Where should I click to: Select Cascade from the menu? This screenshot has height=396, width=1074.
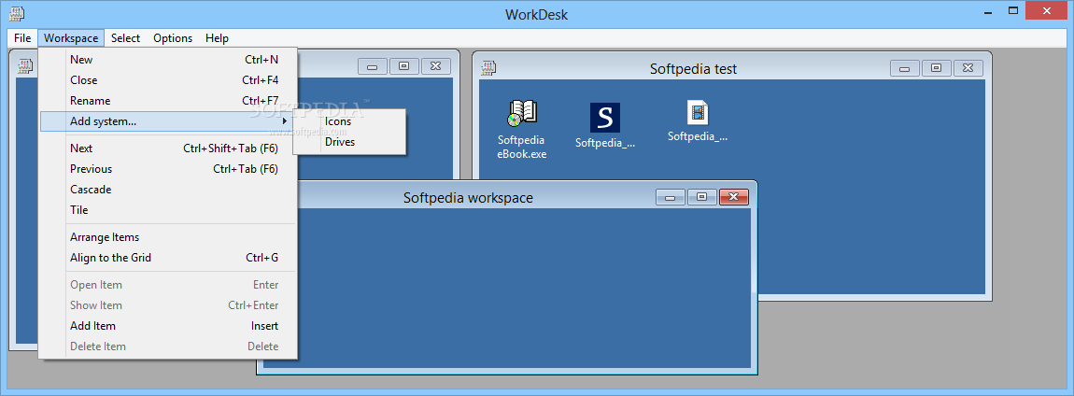pyautogui.click(x=168, y=190)
